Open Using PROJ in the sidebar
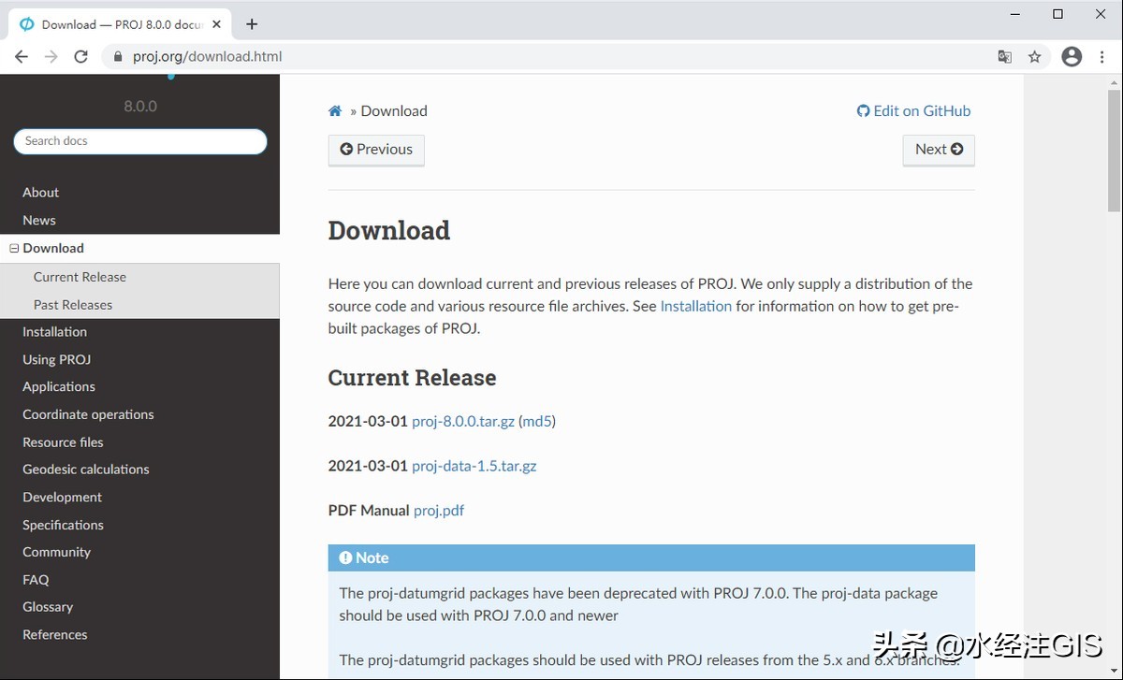The width and height of the screenshot is (1123, 680). 56,359
